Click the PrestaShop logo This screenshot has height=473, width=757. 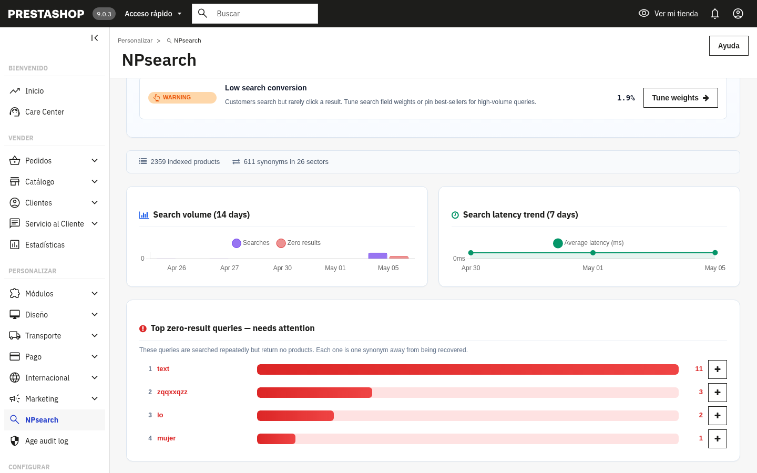coord(46,14)
